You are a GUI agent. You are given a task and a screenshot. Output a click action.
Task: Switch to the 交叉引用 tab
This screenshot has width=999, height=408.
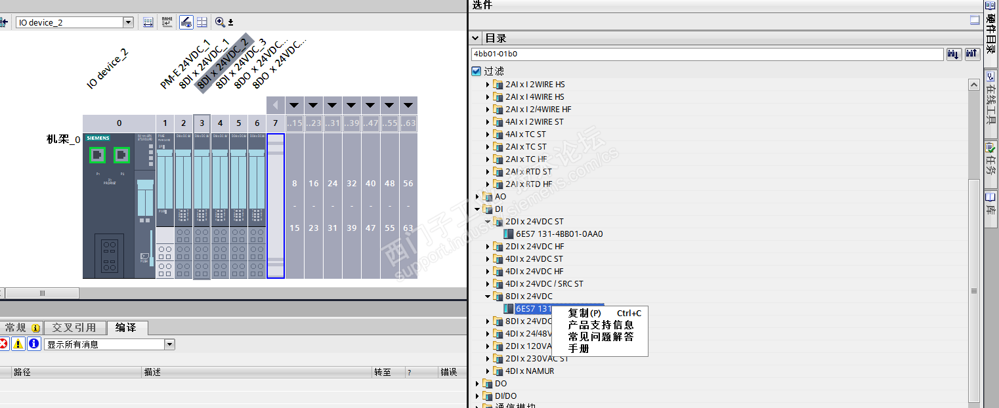pyautogui.click(x=74, y=327)
